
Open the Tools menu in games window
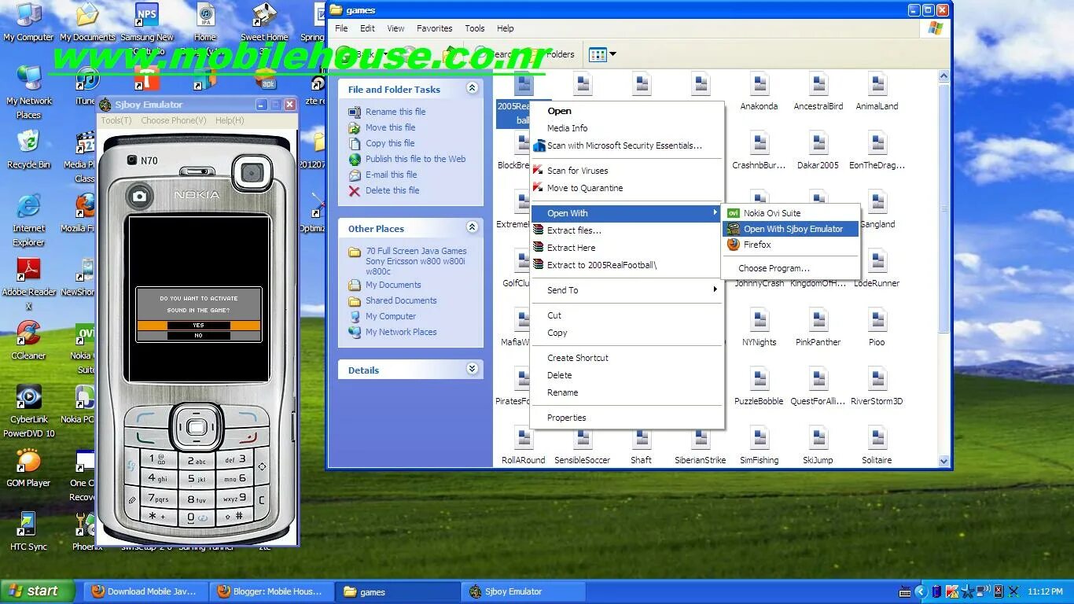475,28
